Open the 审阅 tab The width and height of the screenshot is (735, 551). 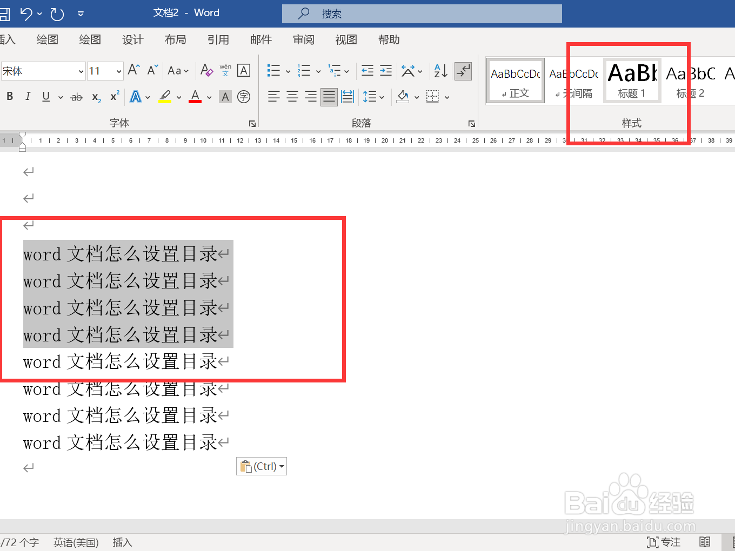(303, 39)
